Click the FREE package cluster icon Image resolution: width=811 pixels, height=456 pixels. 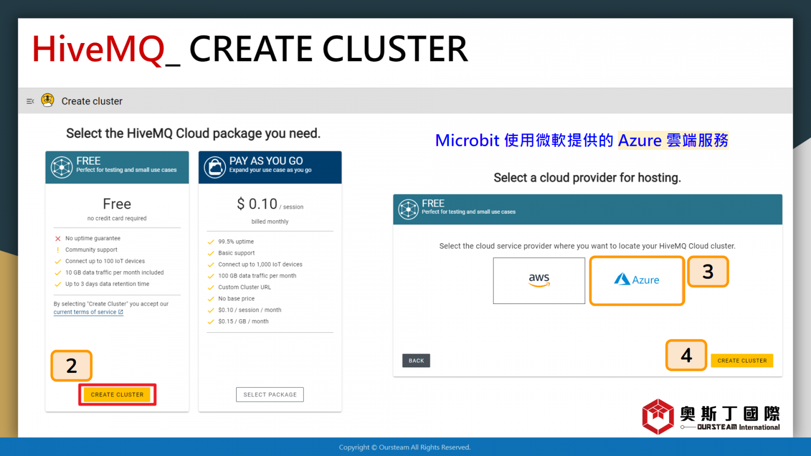click(x=62, y=167)
